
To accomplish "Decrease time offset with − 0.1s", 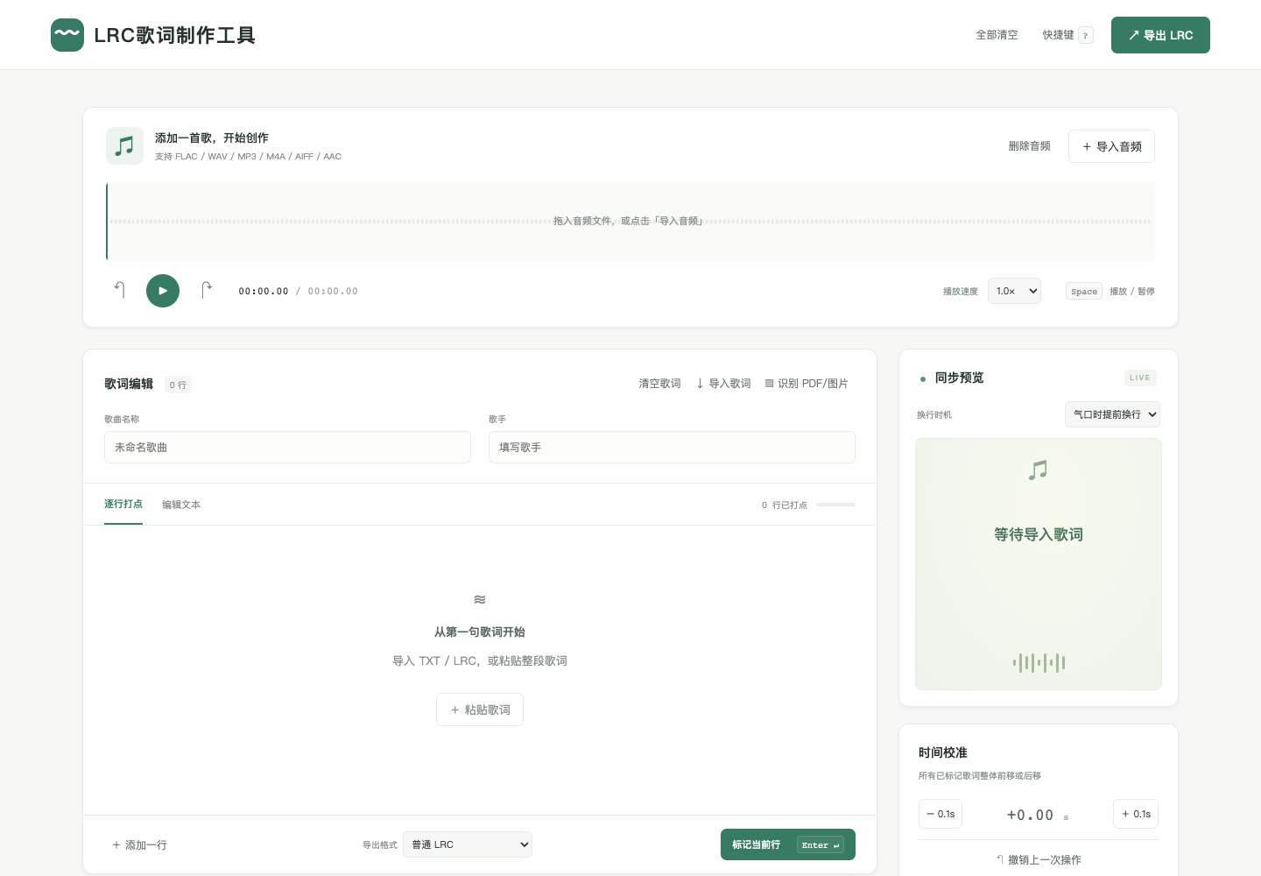I will pyautogui.click(x=940, y=814).
